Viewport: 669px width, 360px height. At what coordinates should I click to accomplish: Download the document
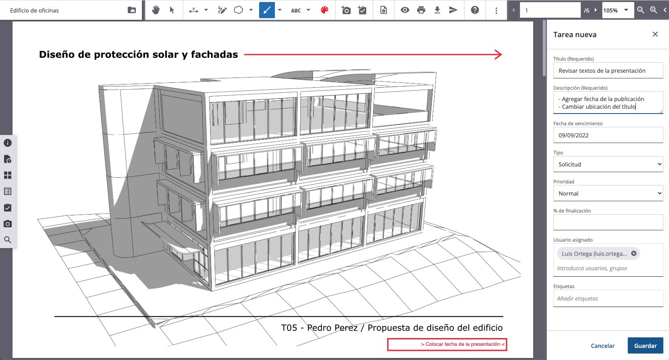(x=437, y=10)
